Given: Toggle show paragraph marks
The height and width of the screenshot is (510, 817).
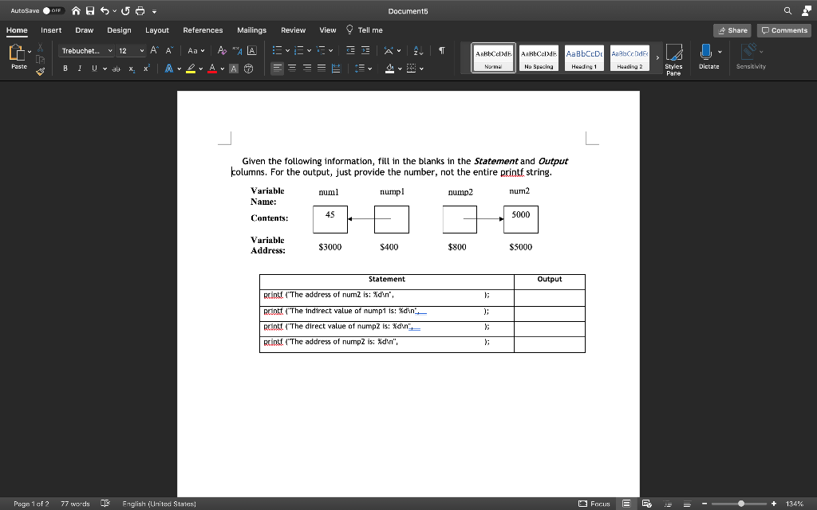Looking at the screenshot, I should (x=442, y=50).
